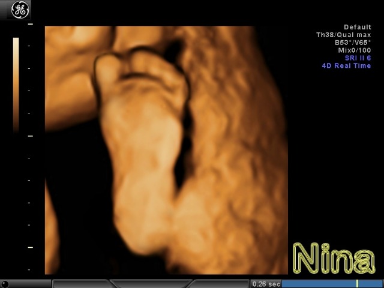384x288 pixels.
Task: Click the lowest long depth scale tick
Action: coord(31,247)
